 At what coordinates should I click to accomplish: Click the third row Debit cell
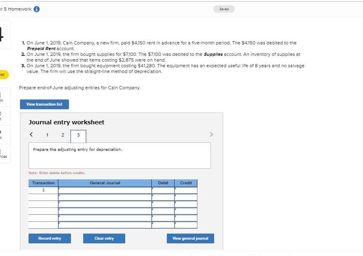163,204
